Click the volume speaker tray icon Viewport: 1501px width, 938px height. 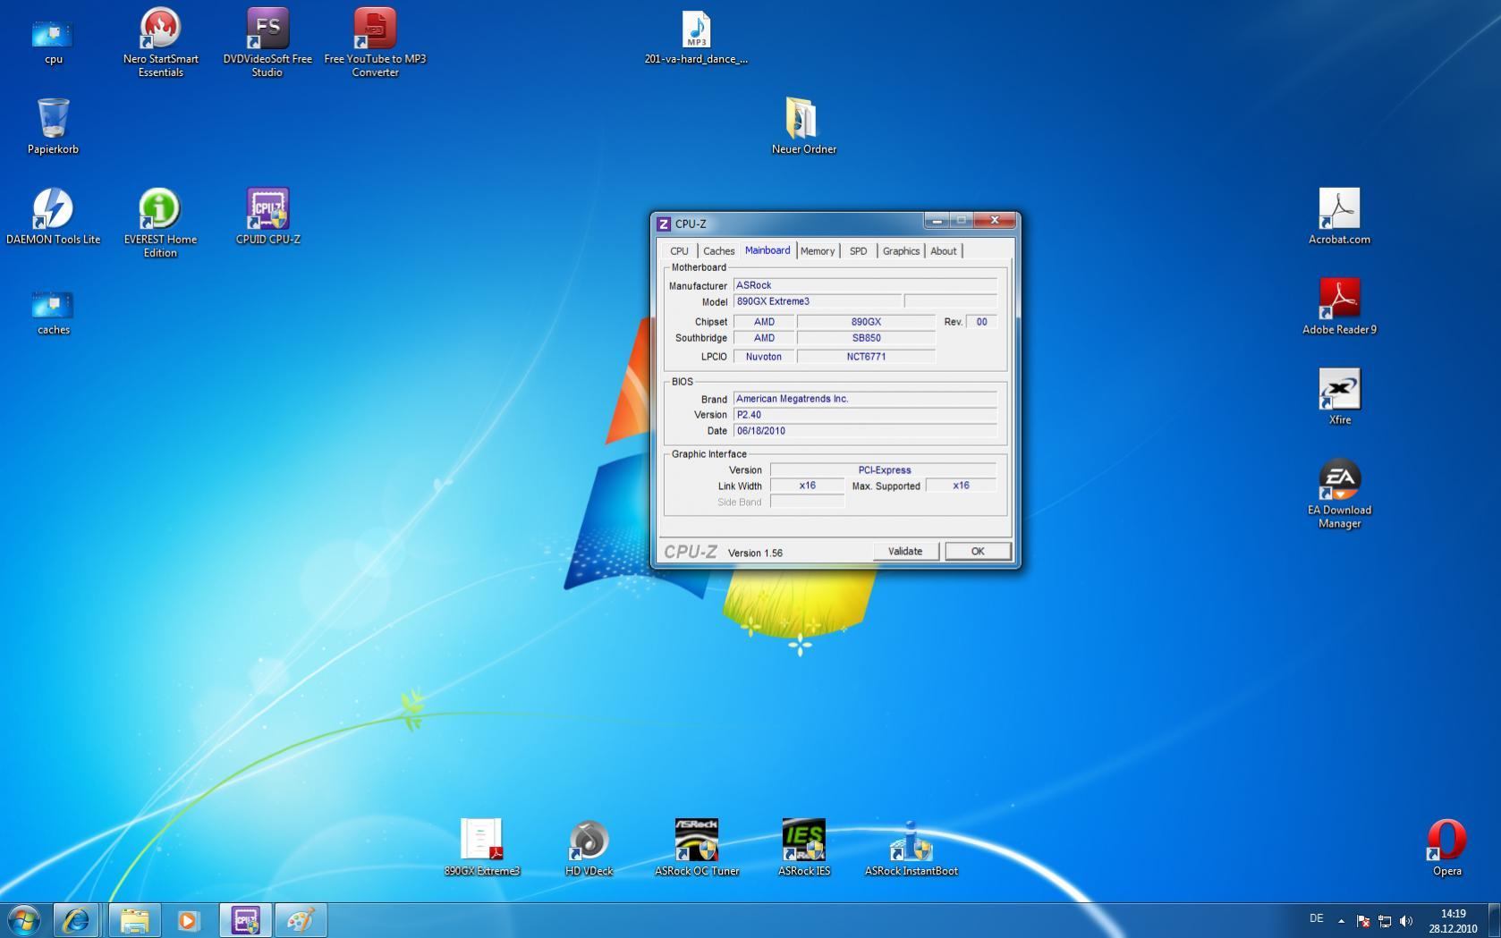[1406, 920]
